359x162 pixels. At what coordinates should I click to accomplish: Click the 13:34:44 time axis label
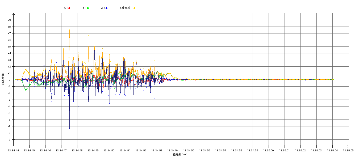14,150
